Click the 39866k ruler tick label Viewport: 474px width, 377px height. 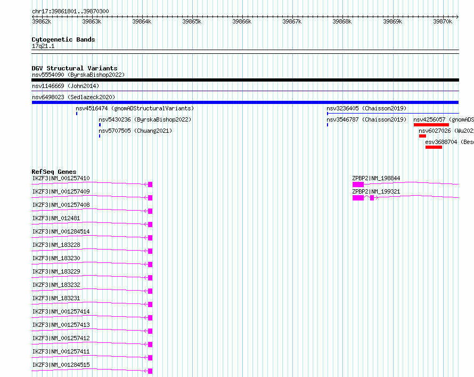pyautogui.click(x=242, y=21)
